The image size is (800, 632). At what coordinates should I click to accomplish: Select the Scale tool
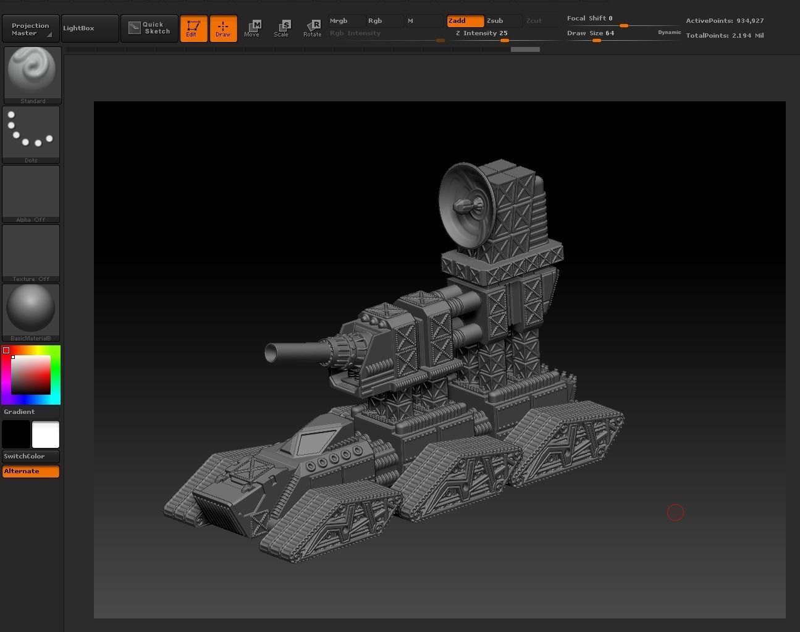[x=282, y=28]
